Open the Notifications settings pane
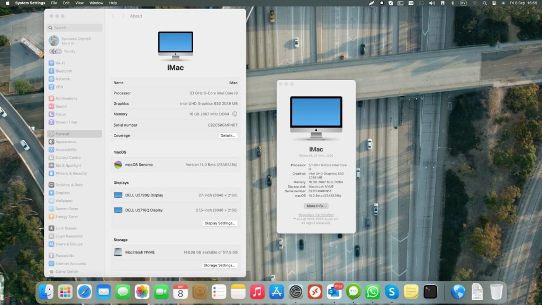This screenshot has height=305, width=542. tap(66, 98)
